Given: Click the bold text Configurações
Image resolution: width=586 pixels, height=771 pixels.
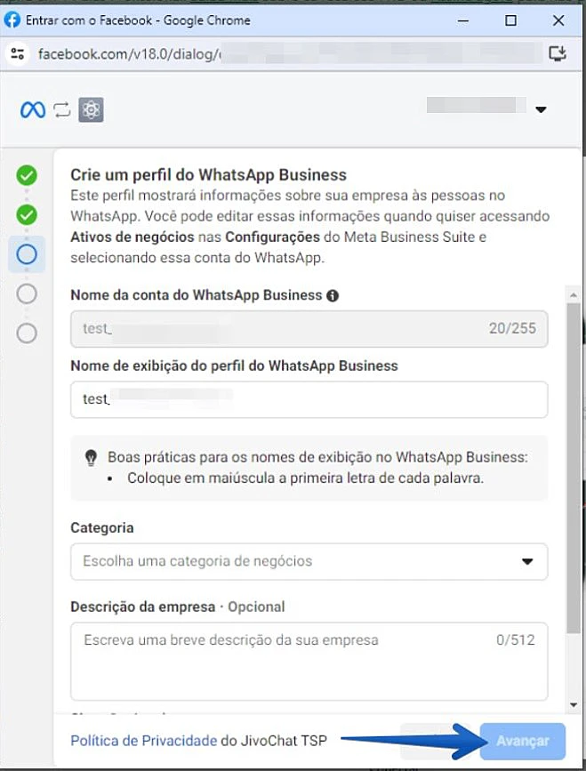Looking at the screenshot, I should tap(273, 237).
